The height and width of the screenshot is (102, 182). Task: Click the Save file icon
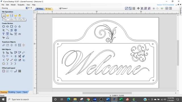click(11, 15)
